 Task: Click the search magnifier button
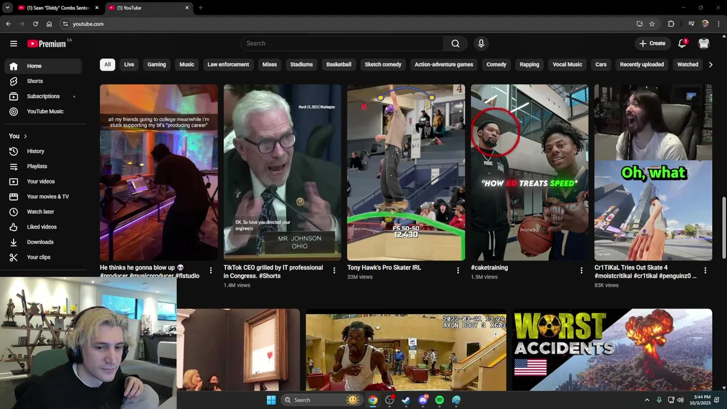456,43
